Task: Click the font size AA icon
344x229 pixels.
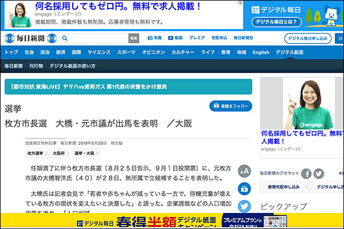Action: pyautogui.click(x=244, y=171)
